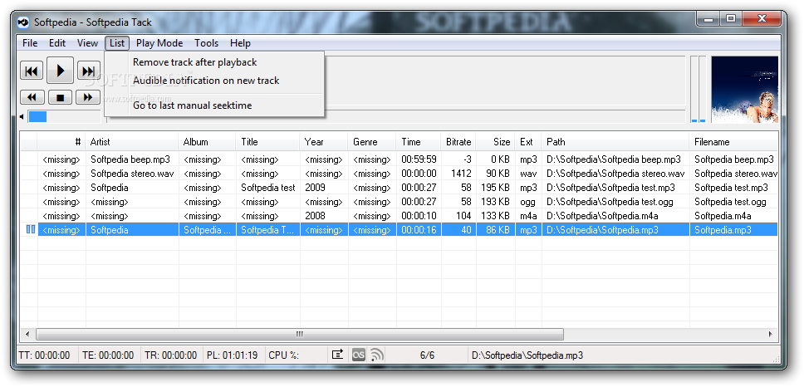Sort by the Album column header
The image size is (804, 387).
[208, 142]
